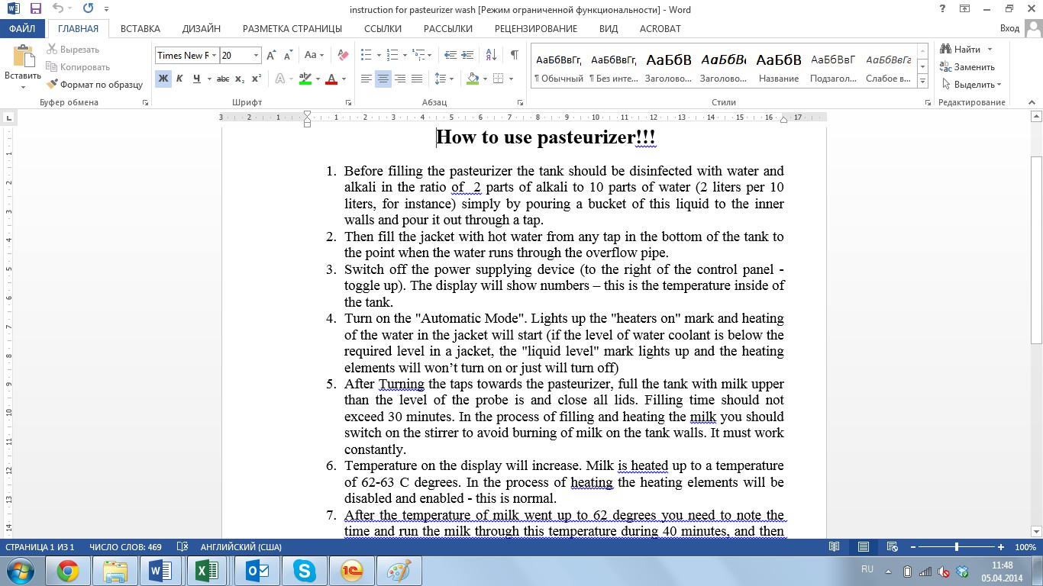Click Cut (Вырезать) scissors command
The image size is (1043, 586).
[x=73, y=50]
